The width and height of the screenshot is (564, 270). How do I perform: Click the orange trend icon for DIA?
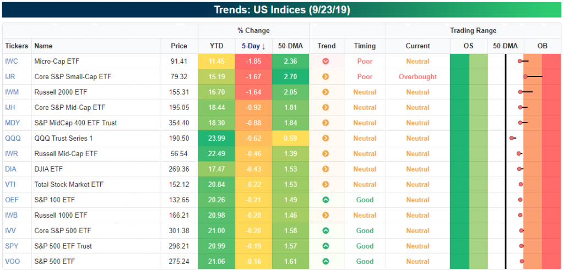click(x=326, y=169)
